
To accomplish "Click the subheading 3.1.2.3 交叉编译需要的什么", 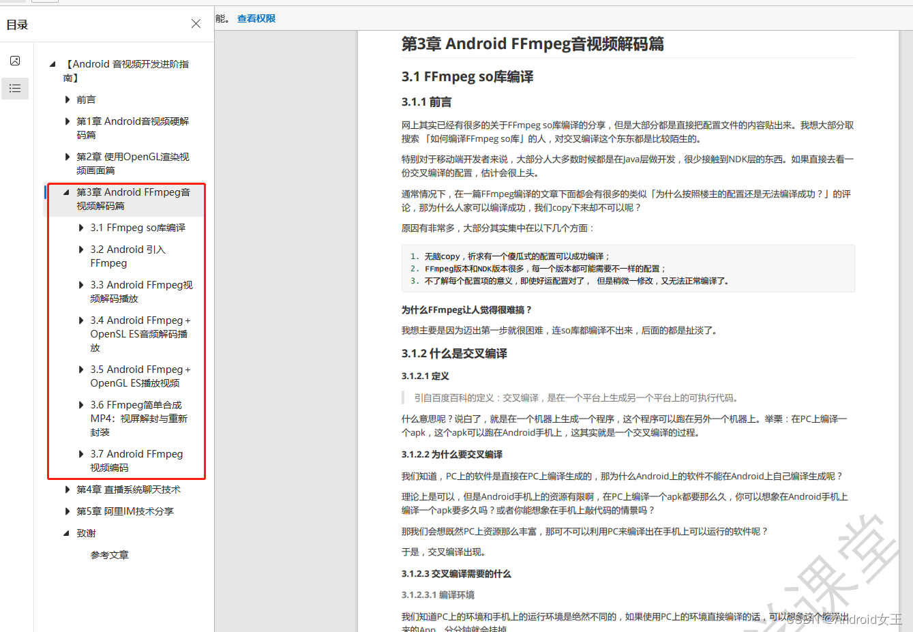I will 456,574.
